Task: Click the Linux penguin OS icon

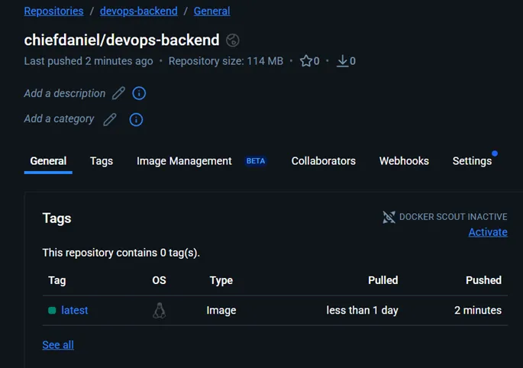Action: click(x=160, y=311)
